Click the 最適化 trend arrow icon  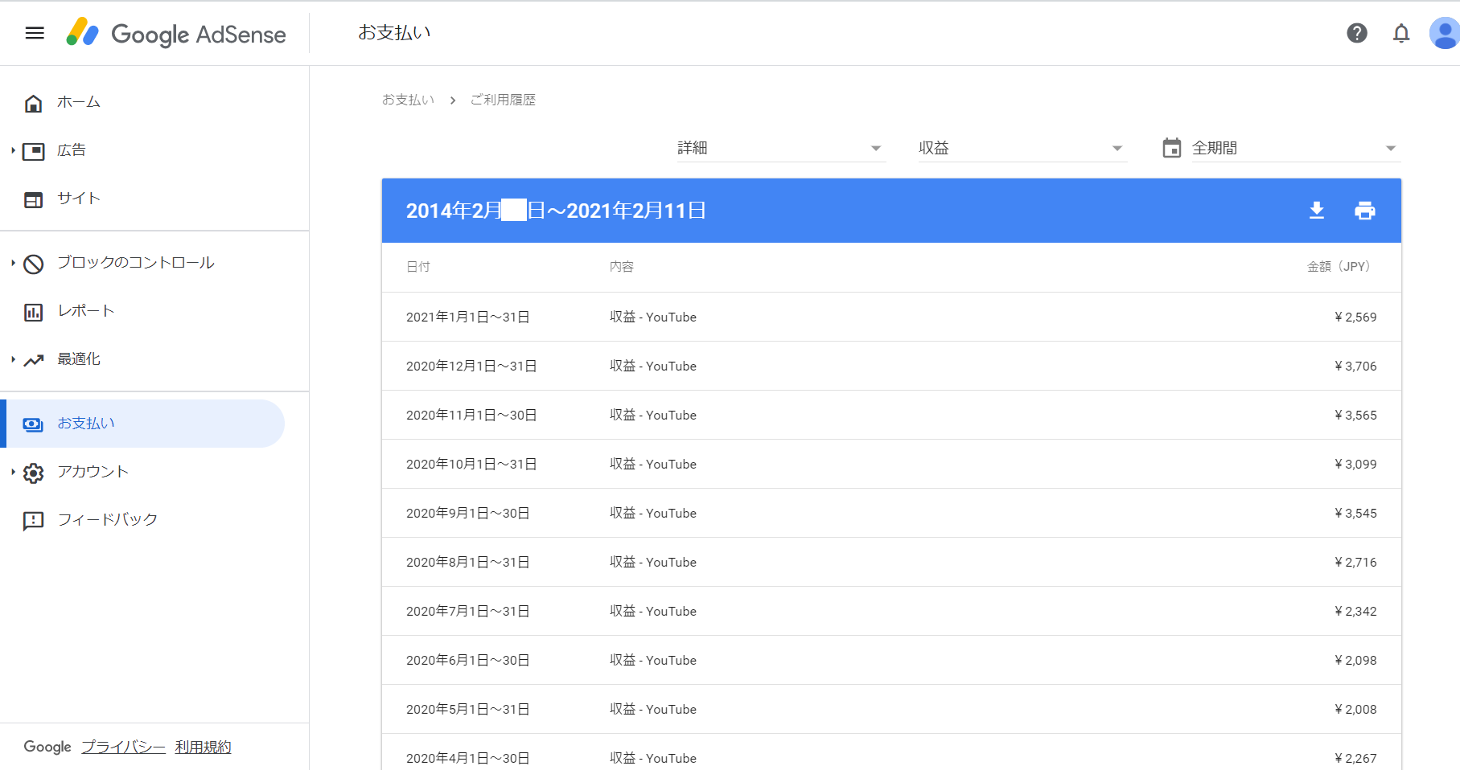tap(33, 360)
